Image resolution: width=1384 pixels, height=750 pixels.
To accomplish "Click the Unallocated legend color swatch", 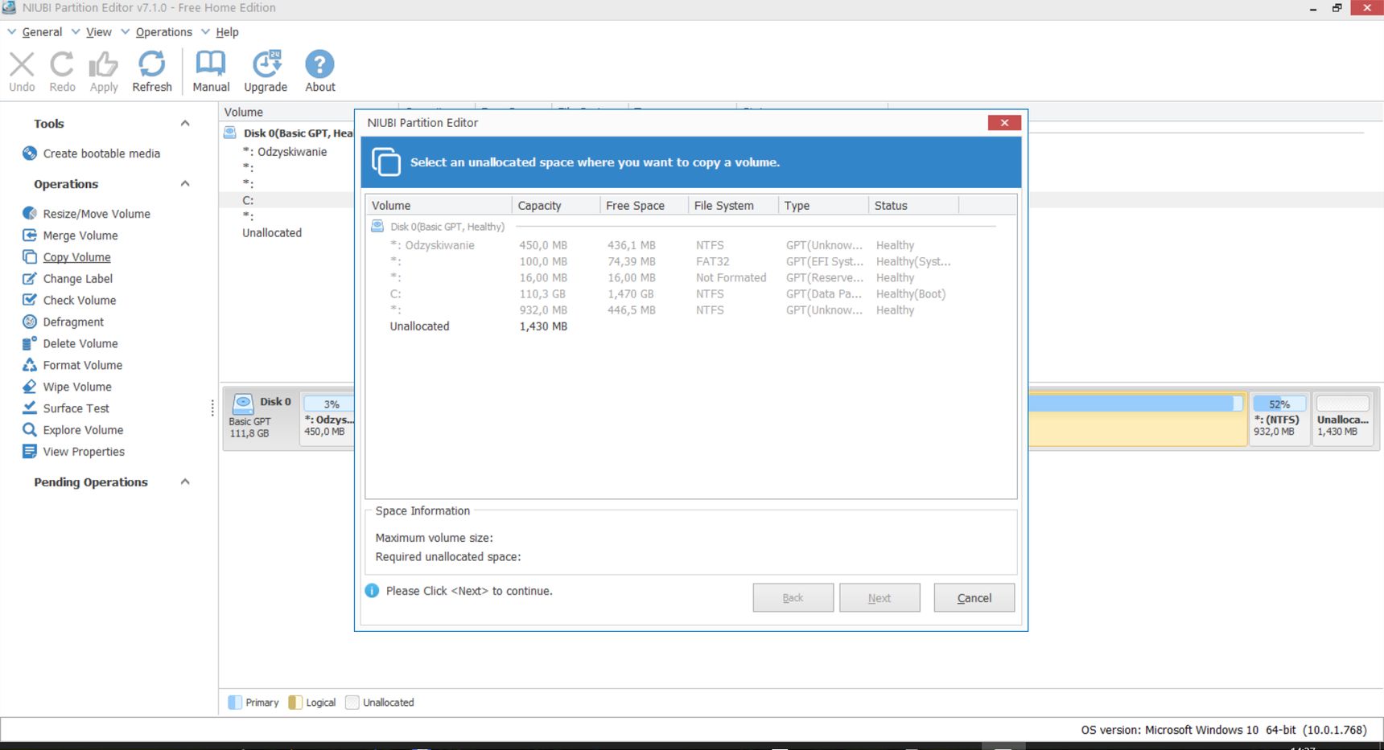I will (x=352, y=703).
